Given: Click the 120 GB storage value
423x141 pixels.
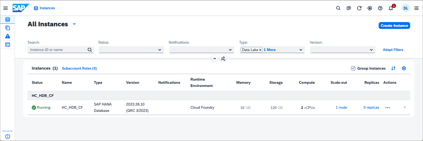Looking at the screenshot, I should (276, 108).
